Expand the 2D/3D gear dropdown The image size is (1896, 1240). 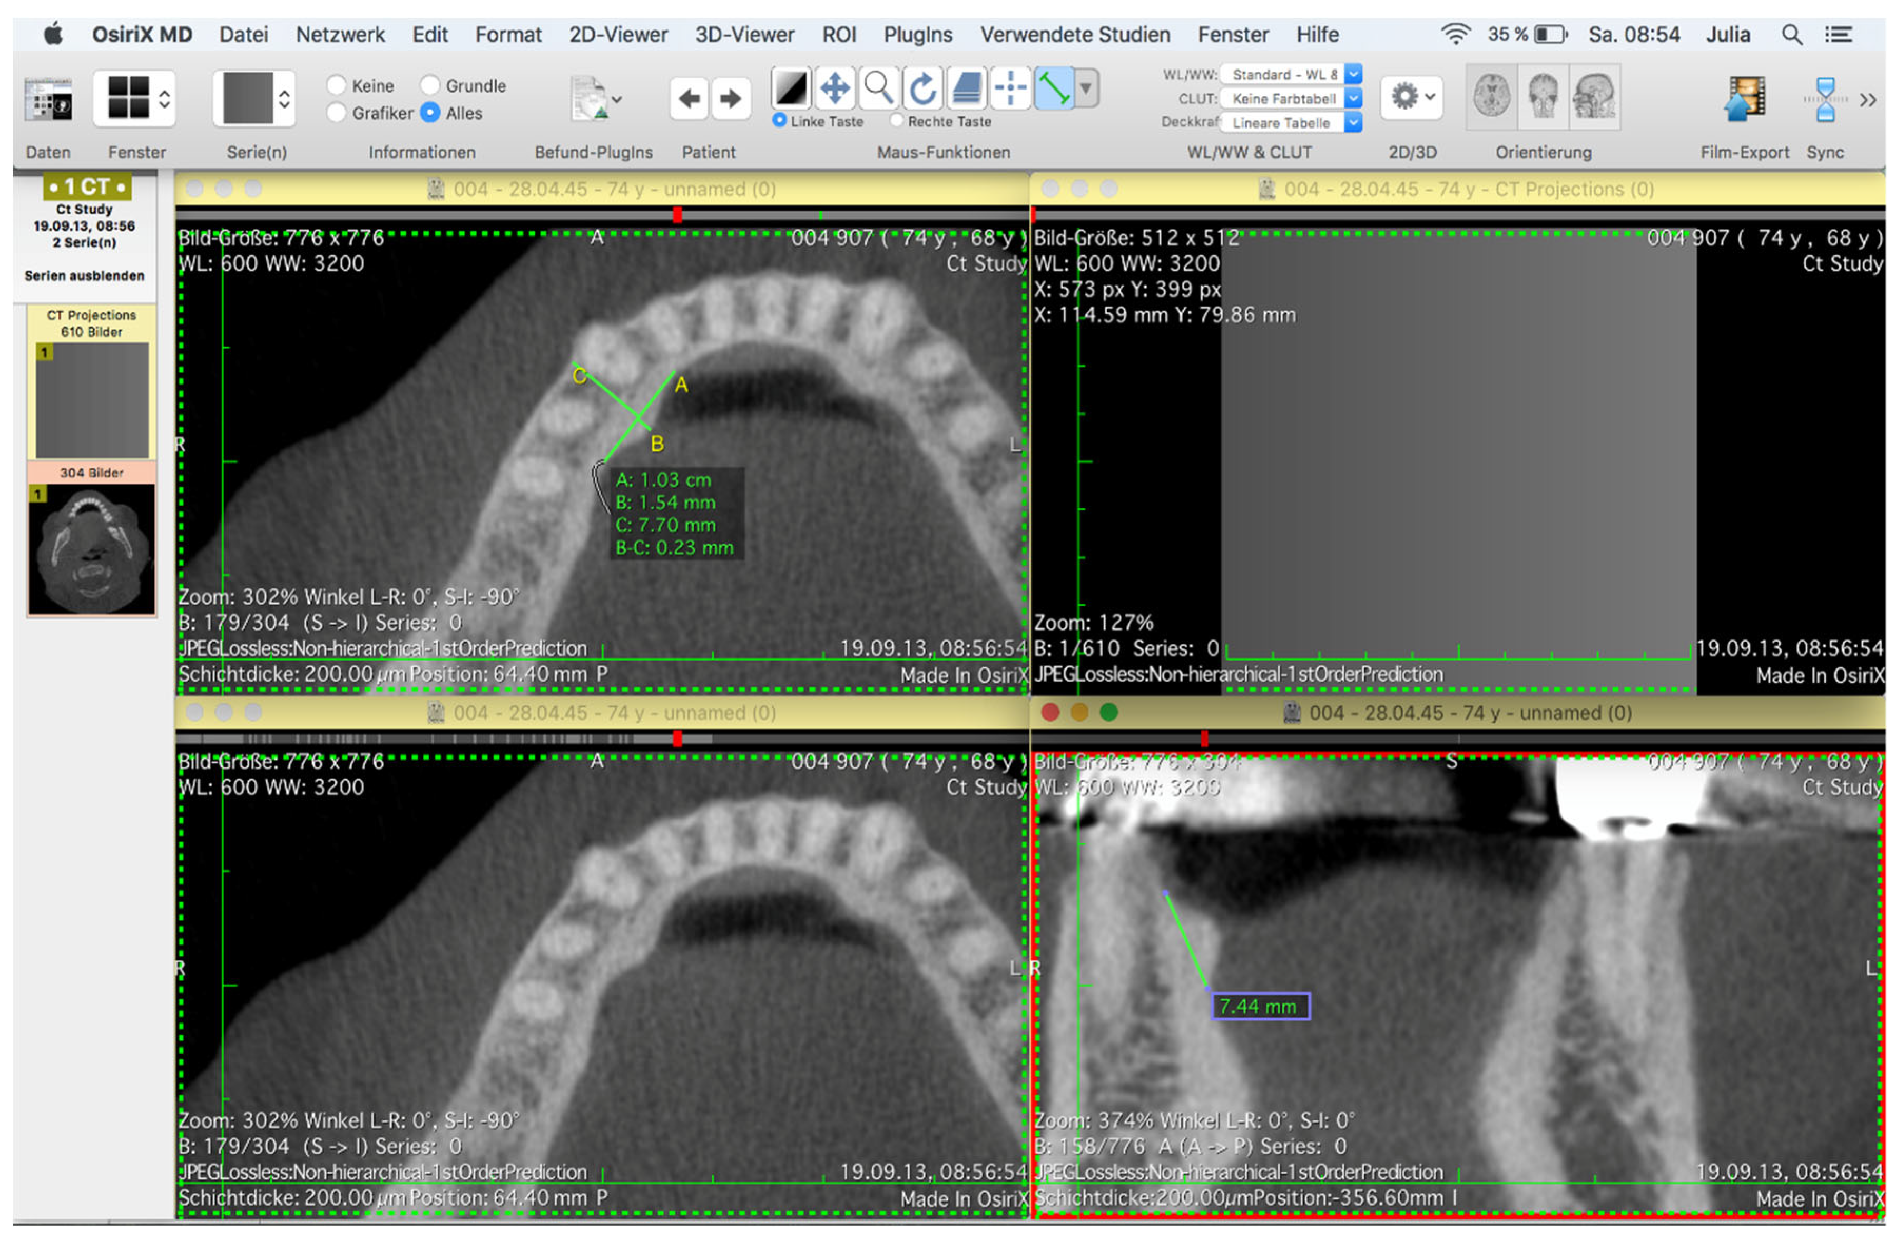click(x=1411, y=97)
